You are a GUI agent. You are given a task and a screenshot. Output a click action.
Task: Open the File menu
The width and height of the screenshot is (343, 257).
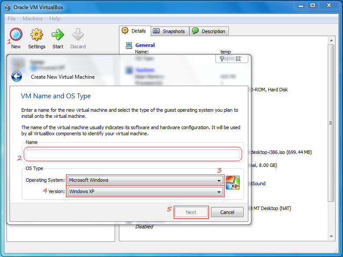point(12,19)
